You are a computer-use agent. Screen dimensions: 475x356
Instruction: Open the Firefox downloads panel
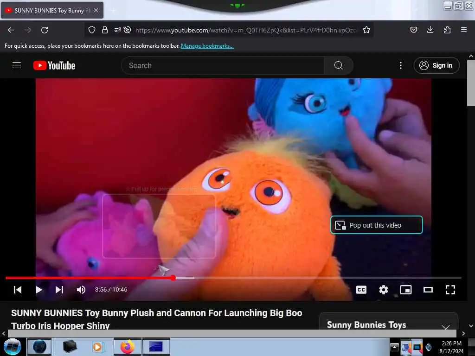[x=430, y=30]
